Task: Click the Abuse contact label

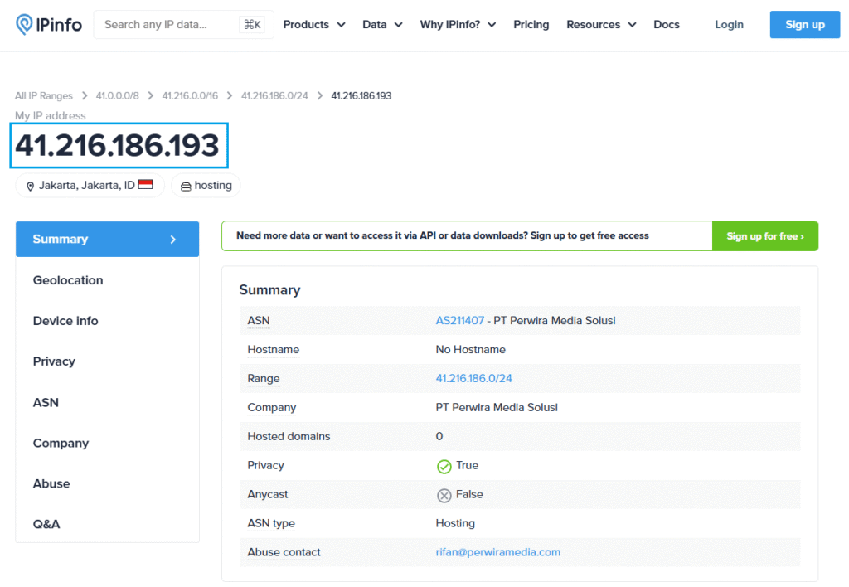Action: (284, 552)
